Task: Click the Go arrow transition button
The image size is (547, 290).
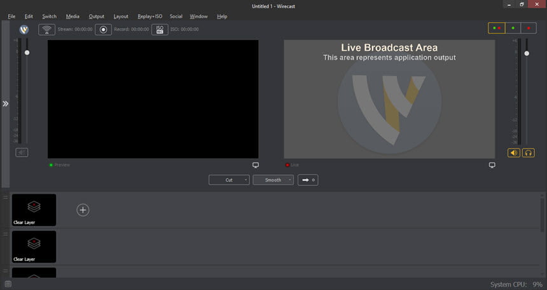Action: (x=308, y=180)
